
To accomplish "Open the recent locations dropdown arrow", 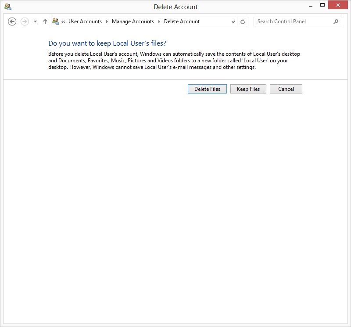I will point(35,22).
